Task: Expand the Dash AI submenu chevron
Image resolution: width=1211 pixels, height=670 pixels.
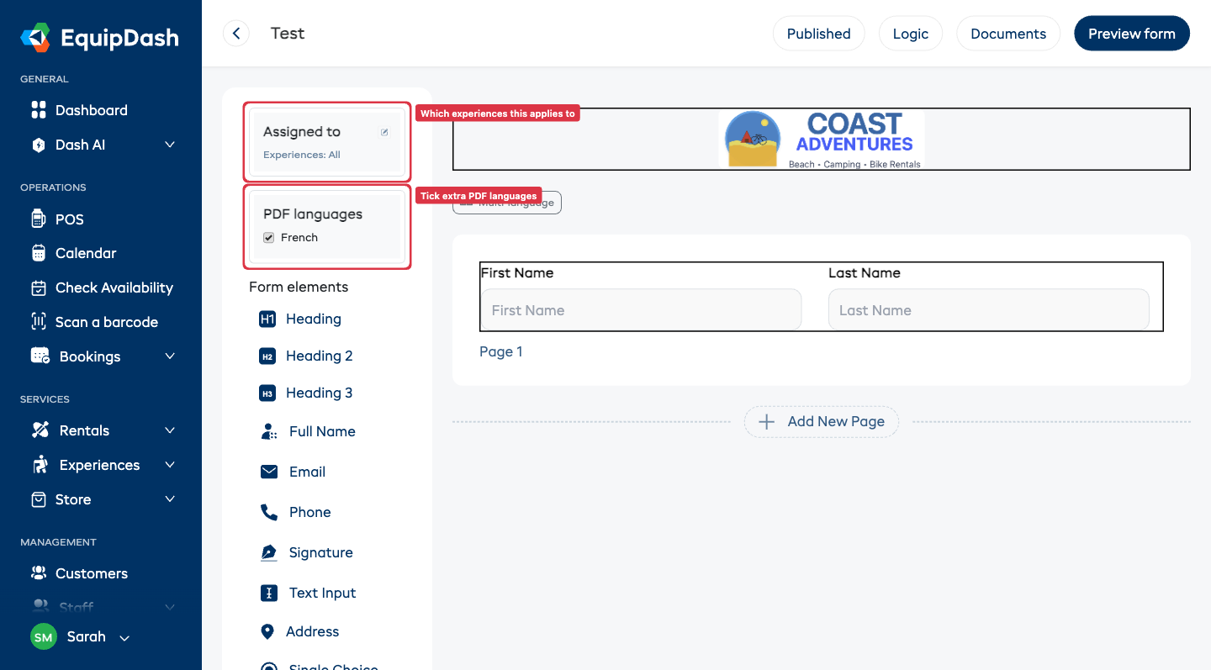Action: 170,145
